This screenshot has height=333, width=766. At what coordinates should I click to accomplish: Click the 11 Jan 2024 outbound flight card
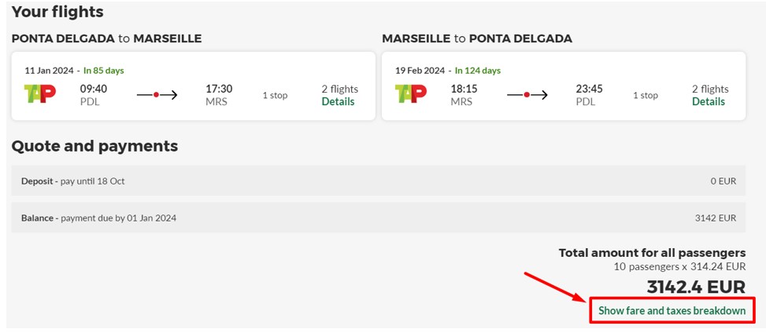(x=194, y=86)
